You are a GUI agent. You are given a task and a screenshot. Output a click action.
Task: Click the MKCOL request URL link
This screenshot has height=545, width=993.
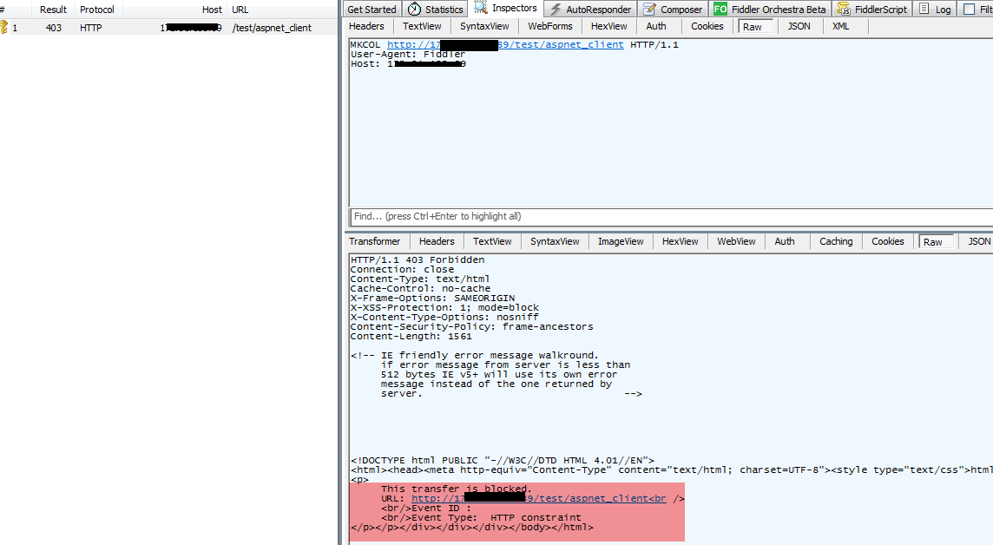point(505,44)
